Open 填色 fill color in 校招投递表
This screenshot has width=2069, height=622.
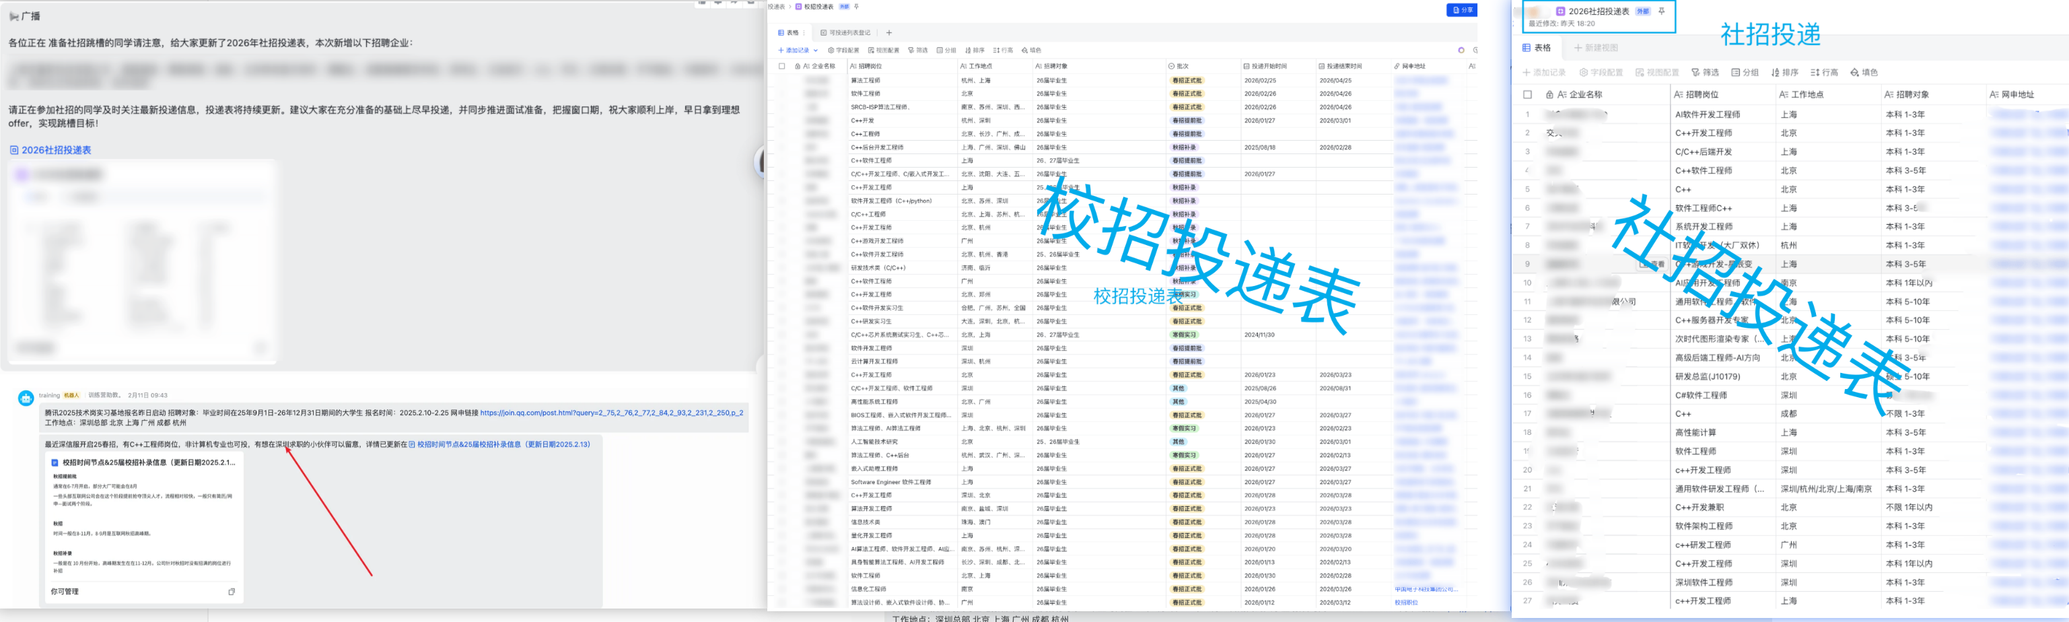click(x=1031, y=50)
